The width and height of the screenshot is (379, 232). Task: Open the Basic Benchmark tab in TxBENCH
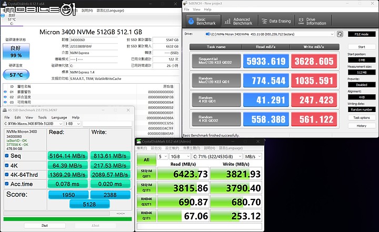click(x=203, y=21)
